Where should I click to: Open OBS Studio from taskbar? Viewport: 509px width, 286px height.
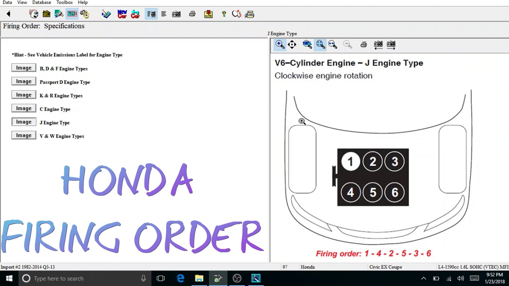(237, 278)
